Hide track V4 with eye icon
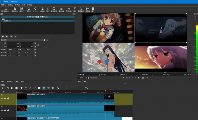 [x=5, y=99]
